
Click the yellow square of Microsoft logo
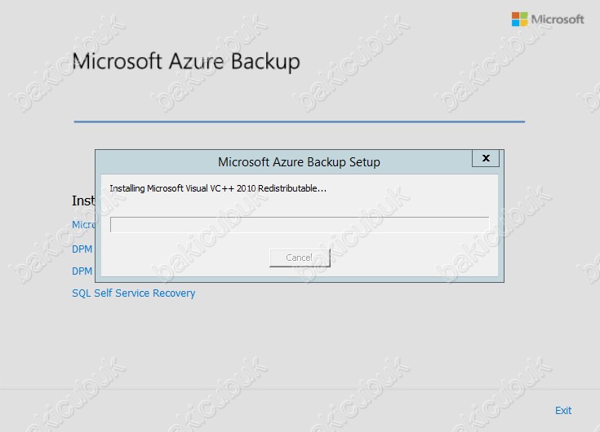coord(524,23)
